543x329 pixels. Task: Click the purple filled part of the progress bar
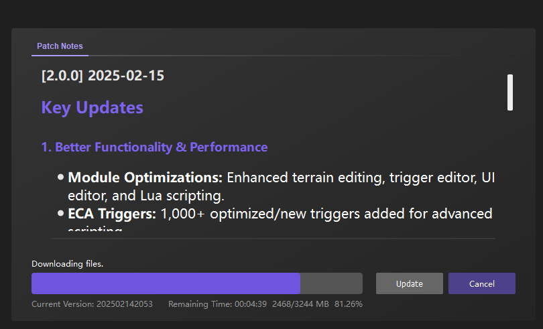pyautogui.click(x=166, y=283)
